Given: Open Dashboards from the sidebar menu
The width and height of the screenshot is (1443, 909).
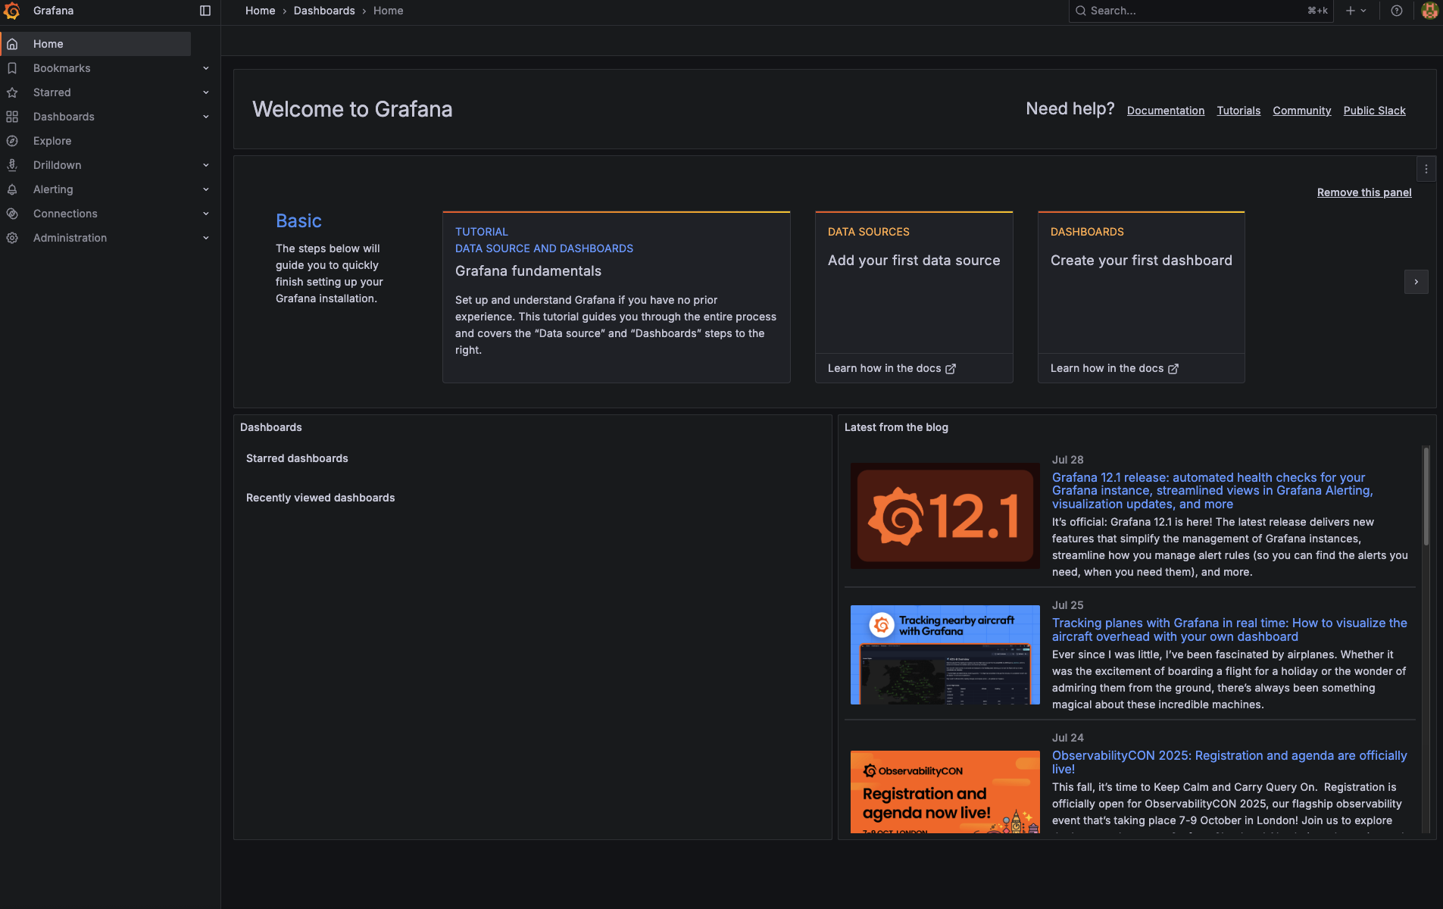Looking at the screenshot, I should (x=64, y=117).
